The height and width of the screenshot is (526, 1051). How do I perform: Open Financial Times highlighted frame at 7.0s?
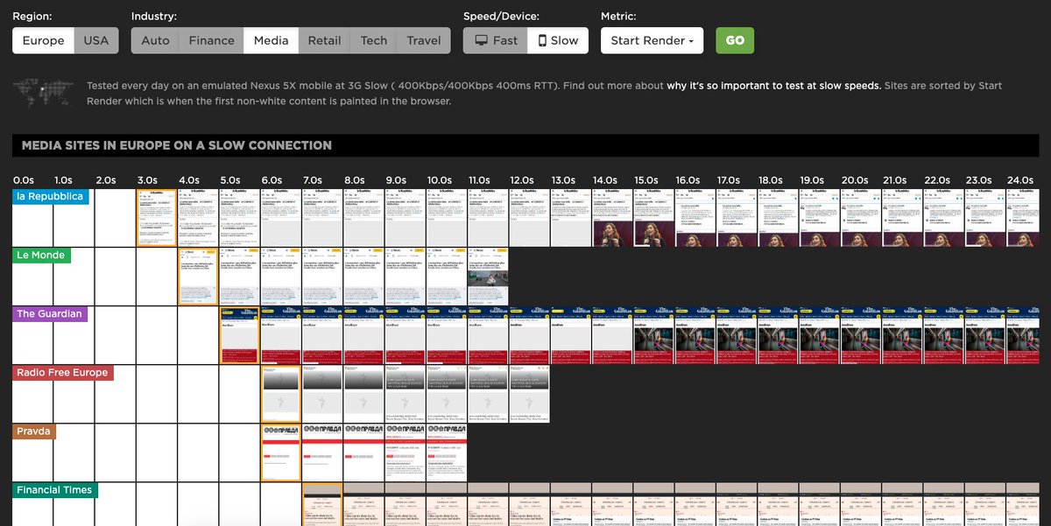(322, 505)
